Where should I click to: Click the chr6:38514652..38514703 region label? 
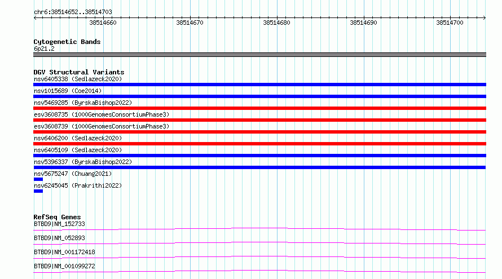(x=73, y=12)
